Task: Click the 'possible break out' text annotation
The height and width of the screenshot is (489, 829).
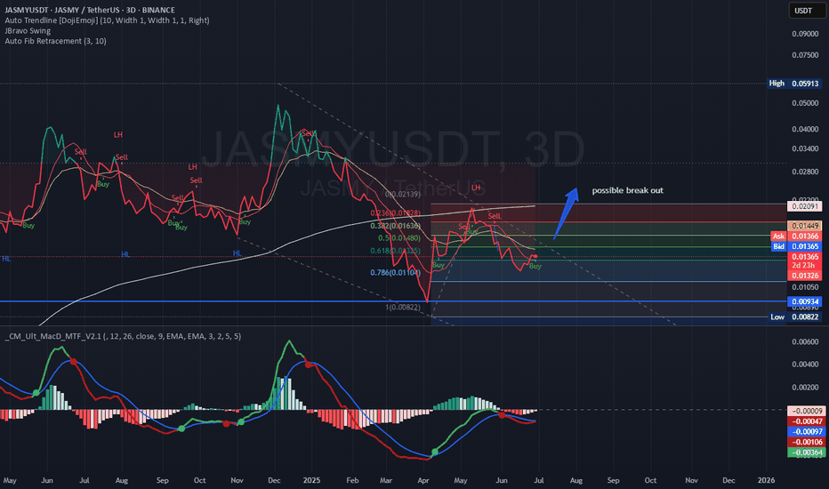Action: click(627, 190)
